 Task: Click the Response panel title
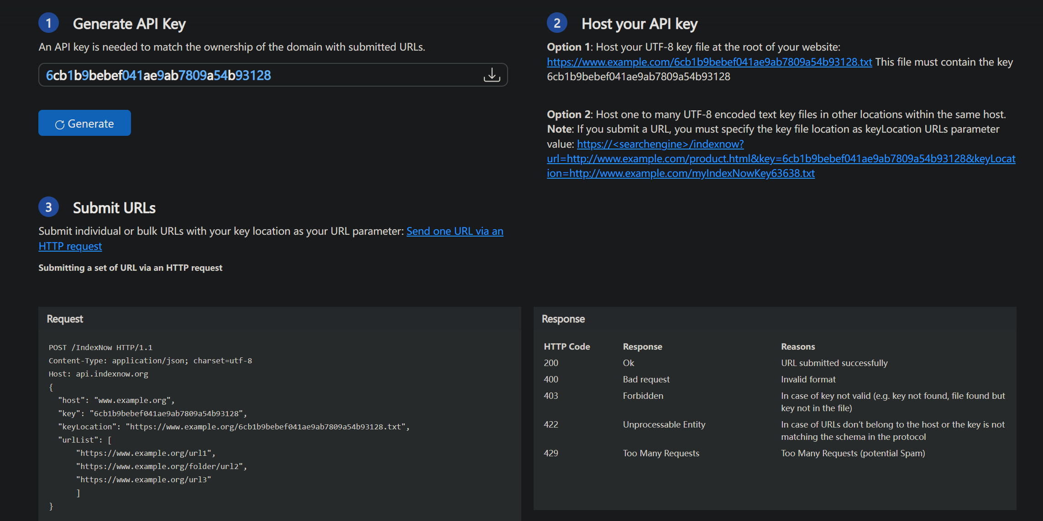pos(563,319)
